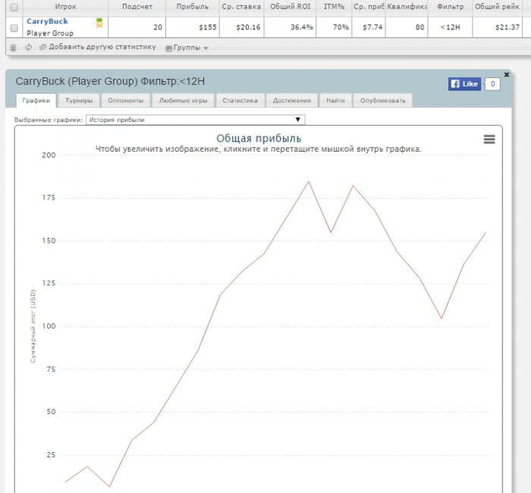Switch to the Турниры tab
531x493 pixels.
click(x=79, y=100)
